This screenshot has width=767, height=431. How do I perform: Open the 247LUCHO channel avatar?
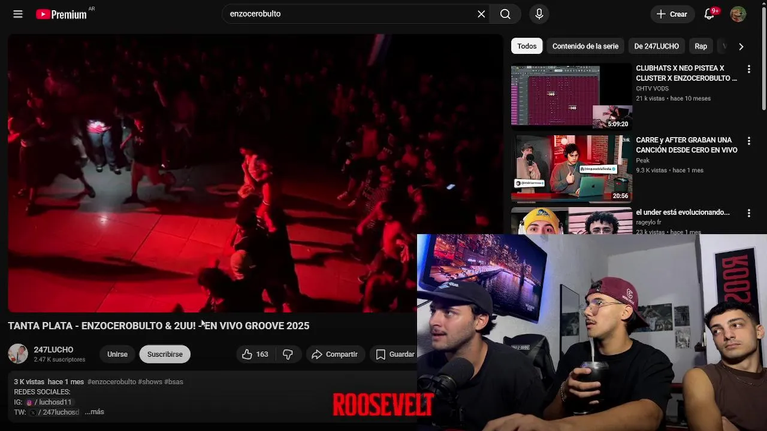(18, 354)
